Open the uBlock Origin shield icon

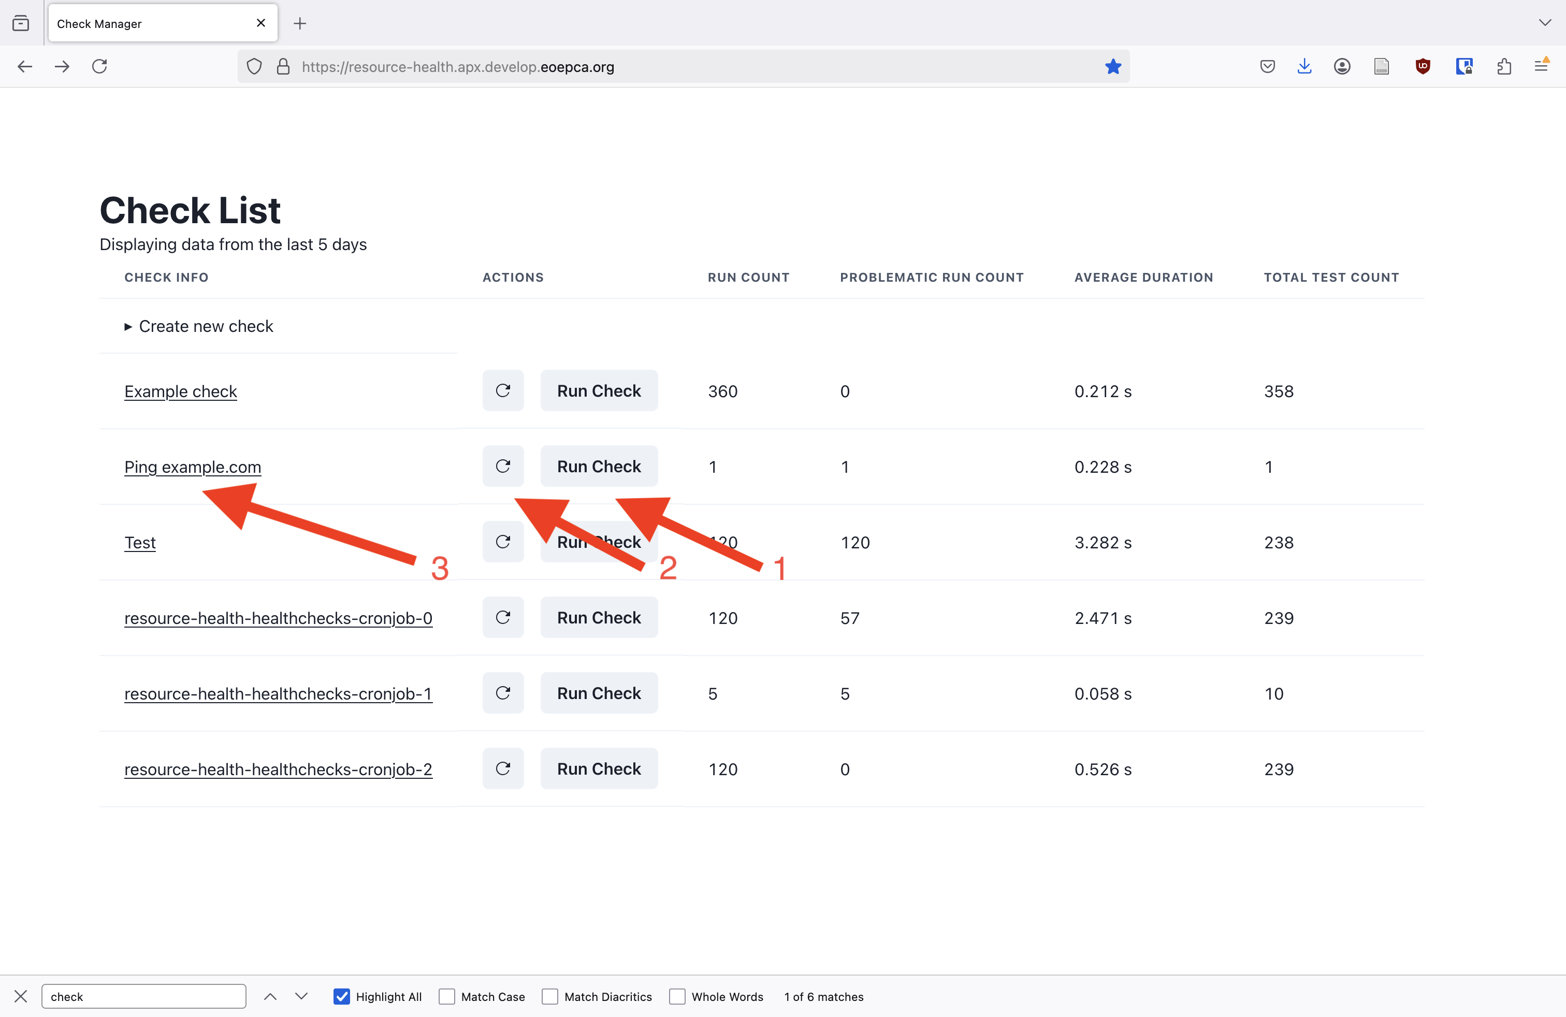pos(1423,66)
